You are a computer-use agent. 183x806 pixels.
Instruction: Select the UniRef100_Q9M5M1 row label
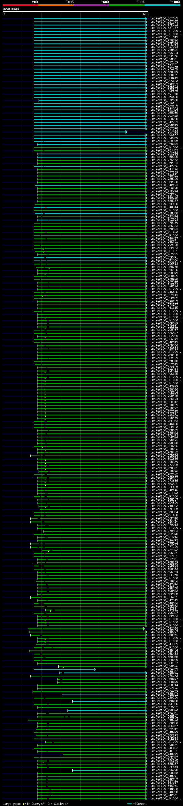164,59
